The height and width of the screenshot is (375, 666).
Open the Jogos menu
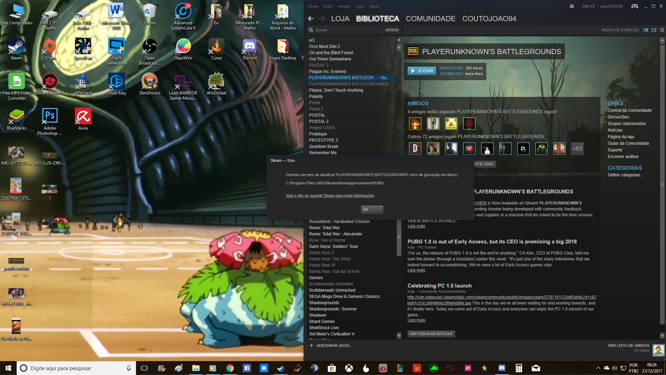(360, 6)
